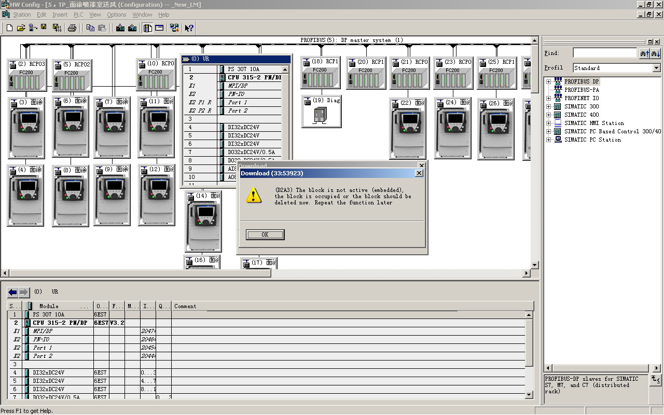Select the (18) RCP1 FC200 station
664x415 pixels.
point(321,73)
